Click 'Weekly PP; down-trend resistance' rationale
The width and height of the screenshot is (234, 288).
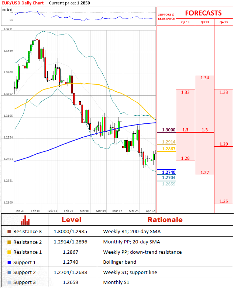coord(142,252)
